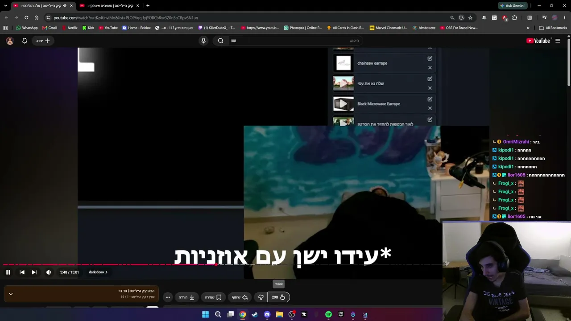Open Spotify from the taskbar
The height and width of the screenshot is (321, 571).
(328, 315)
